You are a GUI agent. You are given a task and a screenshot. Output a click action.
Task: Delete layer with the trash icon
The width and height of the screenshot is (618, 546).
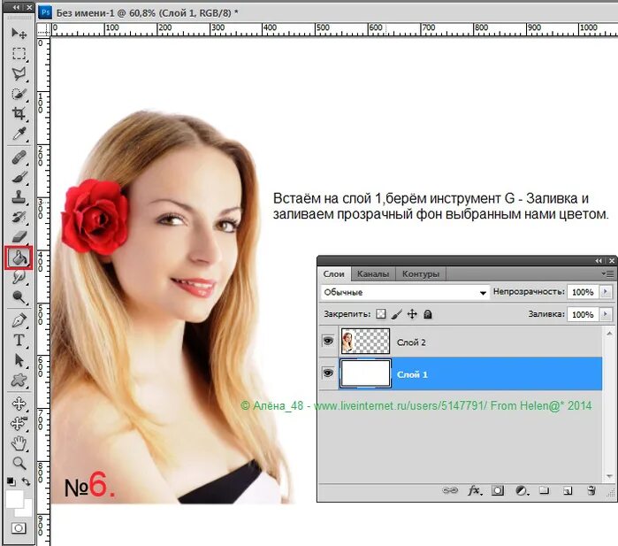tap(591, 490)
